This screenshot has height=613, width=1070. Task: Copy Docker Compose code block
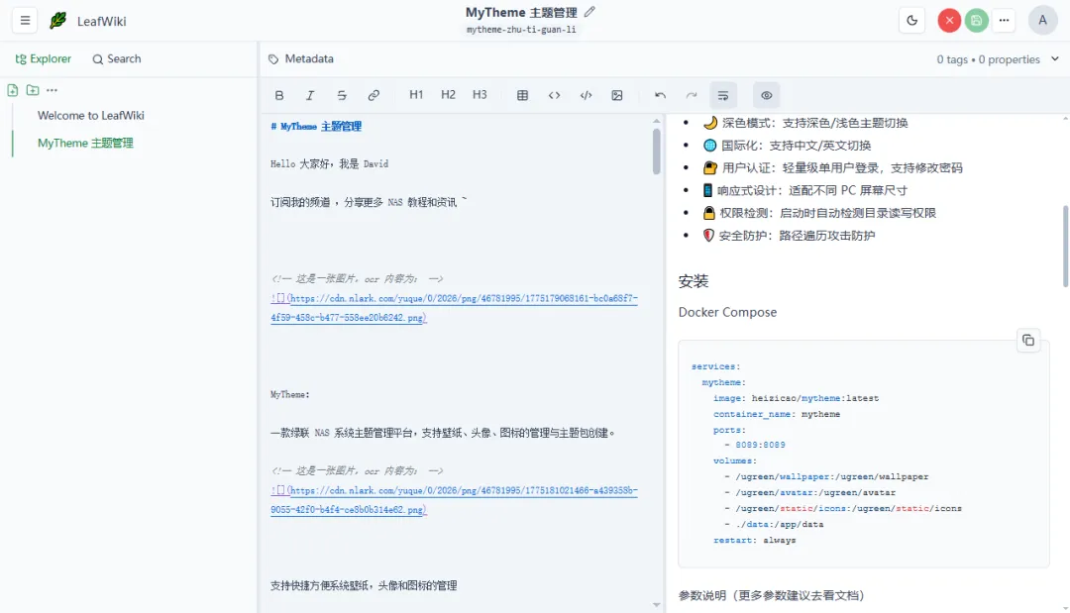[x=1028, y=341]
